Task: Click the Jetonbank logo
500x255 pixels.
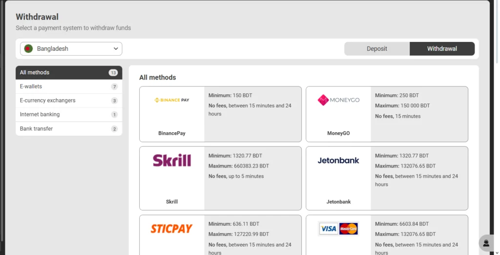Action: pyautogui.click(x=338, y=160)
